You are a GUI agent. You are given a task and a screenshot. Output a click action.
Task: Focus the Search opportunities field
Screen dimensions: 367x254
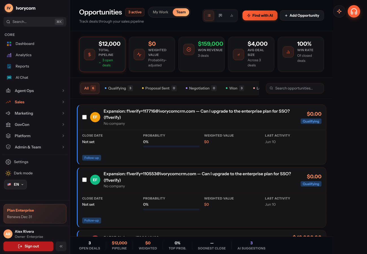coord(295,88)
